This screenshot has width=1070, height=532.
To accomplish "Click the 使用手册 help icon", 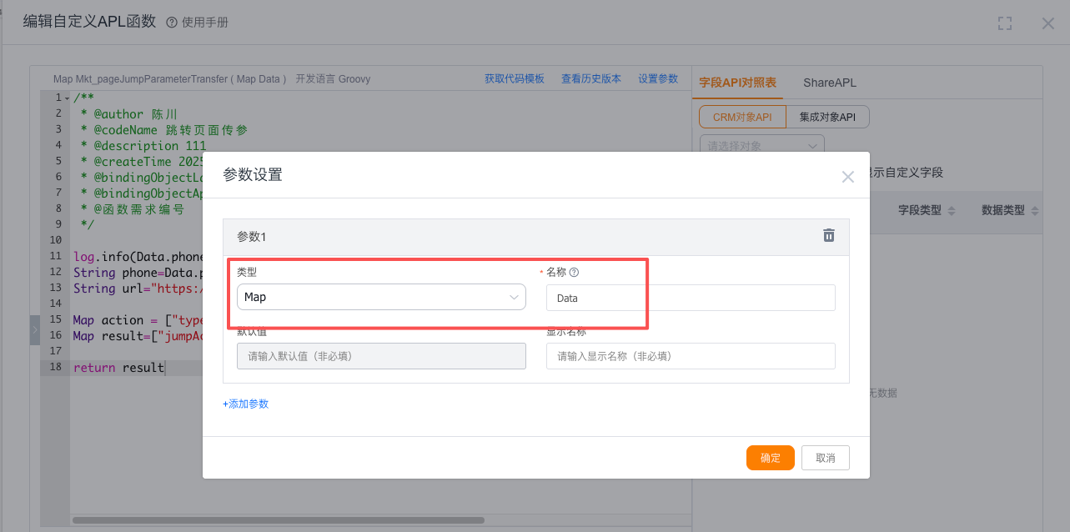I will tap(172, 23).
